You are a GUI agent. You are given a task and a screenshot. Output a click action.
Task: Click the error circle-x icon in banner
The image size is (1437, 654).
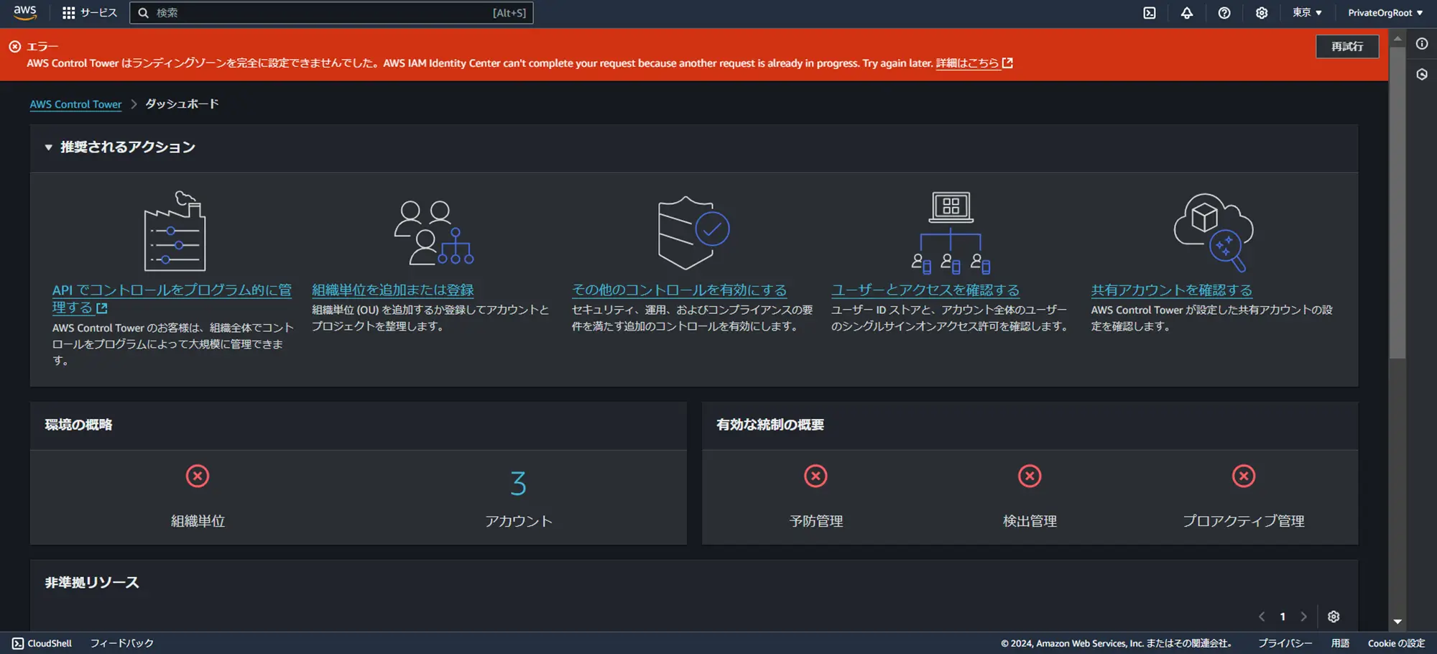click(x=15, y=47)
